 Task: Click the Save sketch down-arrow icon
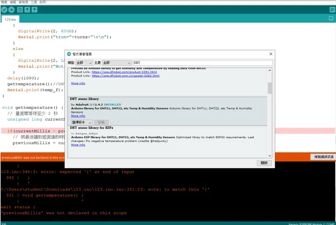click(35, 10)
